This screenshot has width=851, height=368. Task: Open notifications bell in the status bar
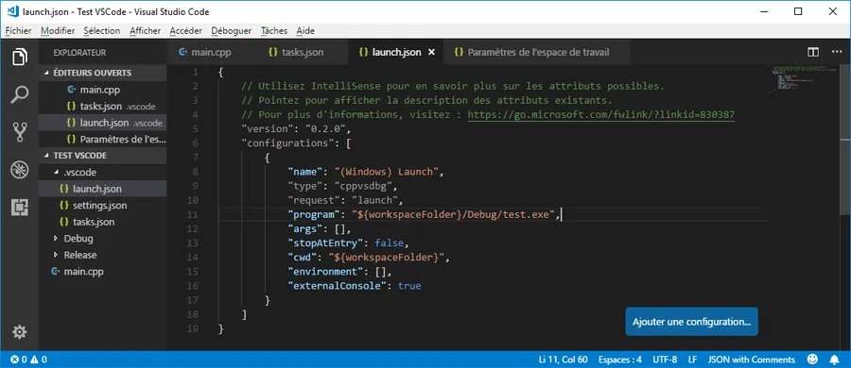[835, 360]
